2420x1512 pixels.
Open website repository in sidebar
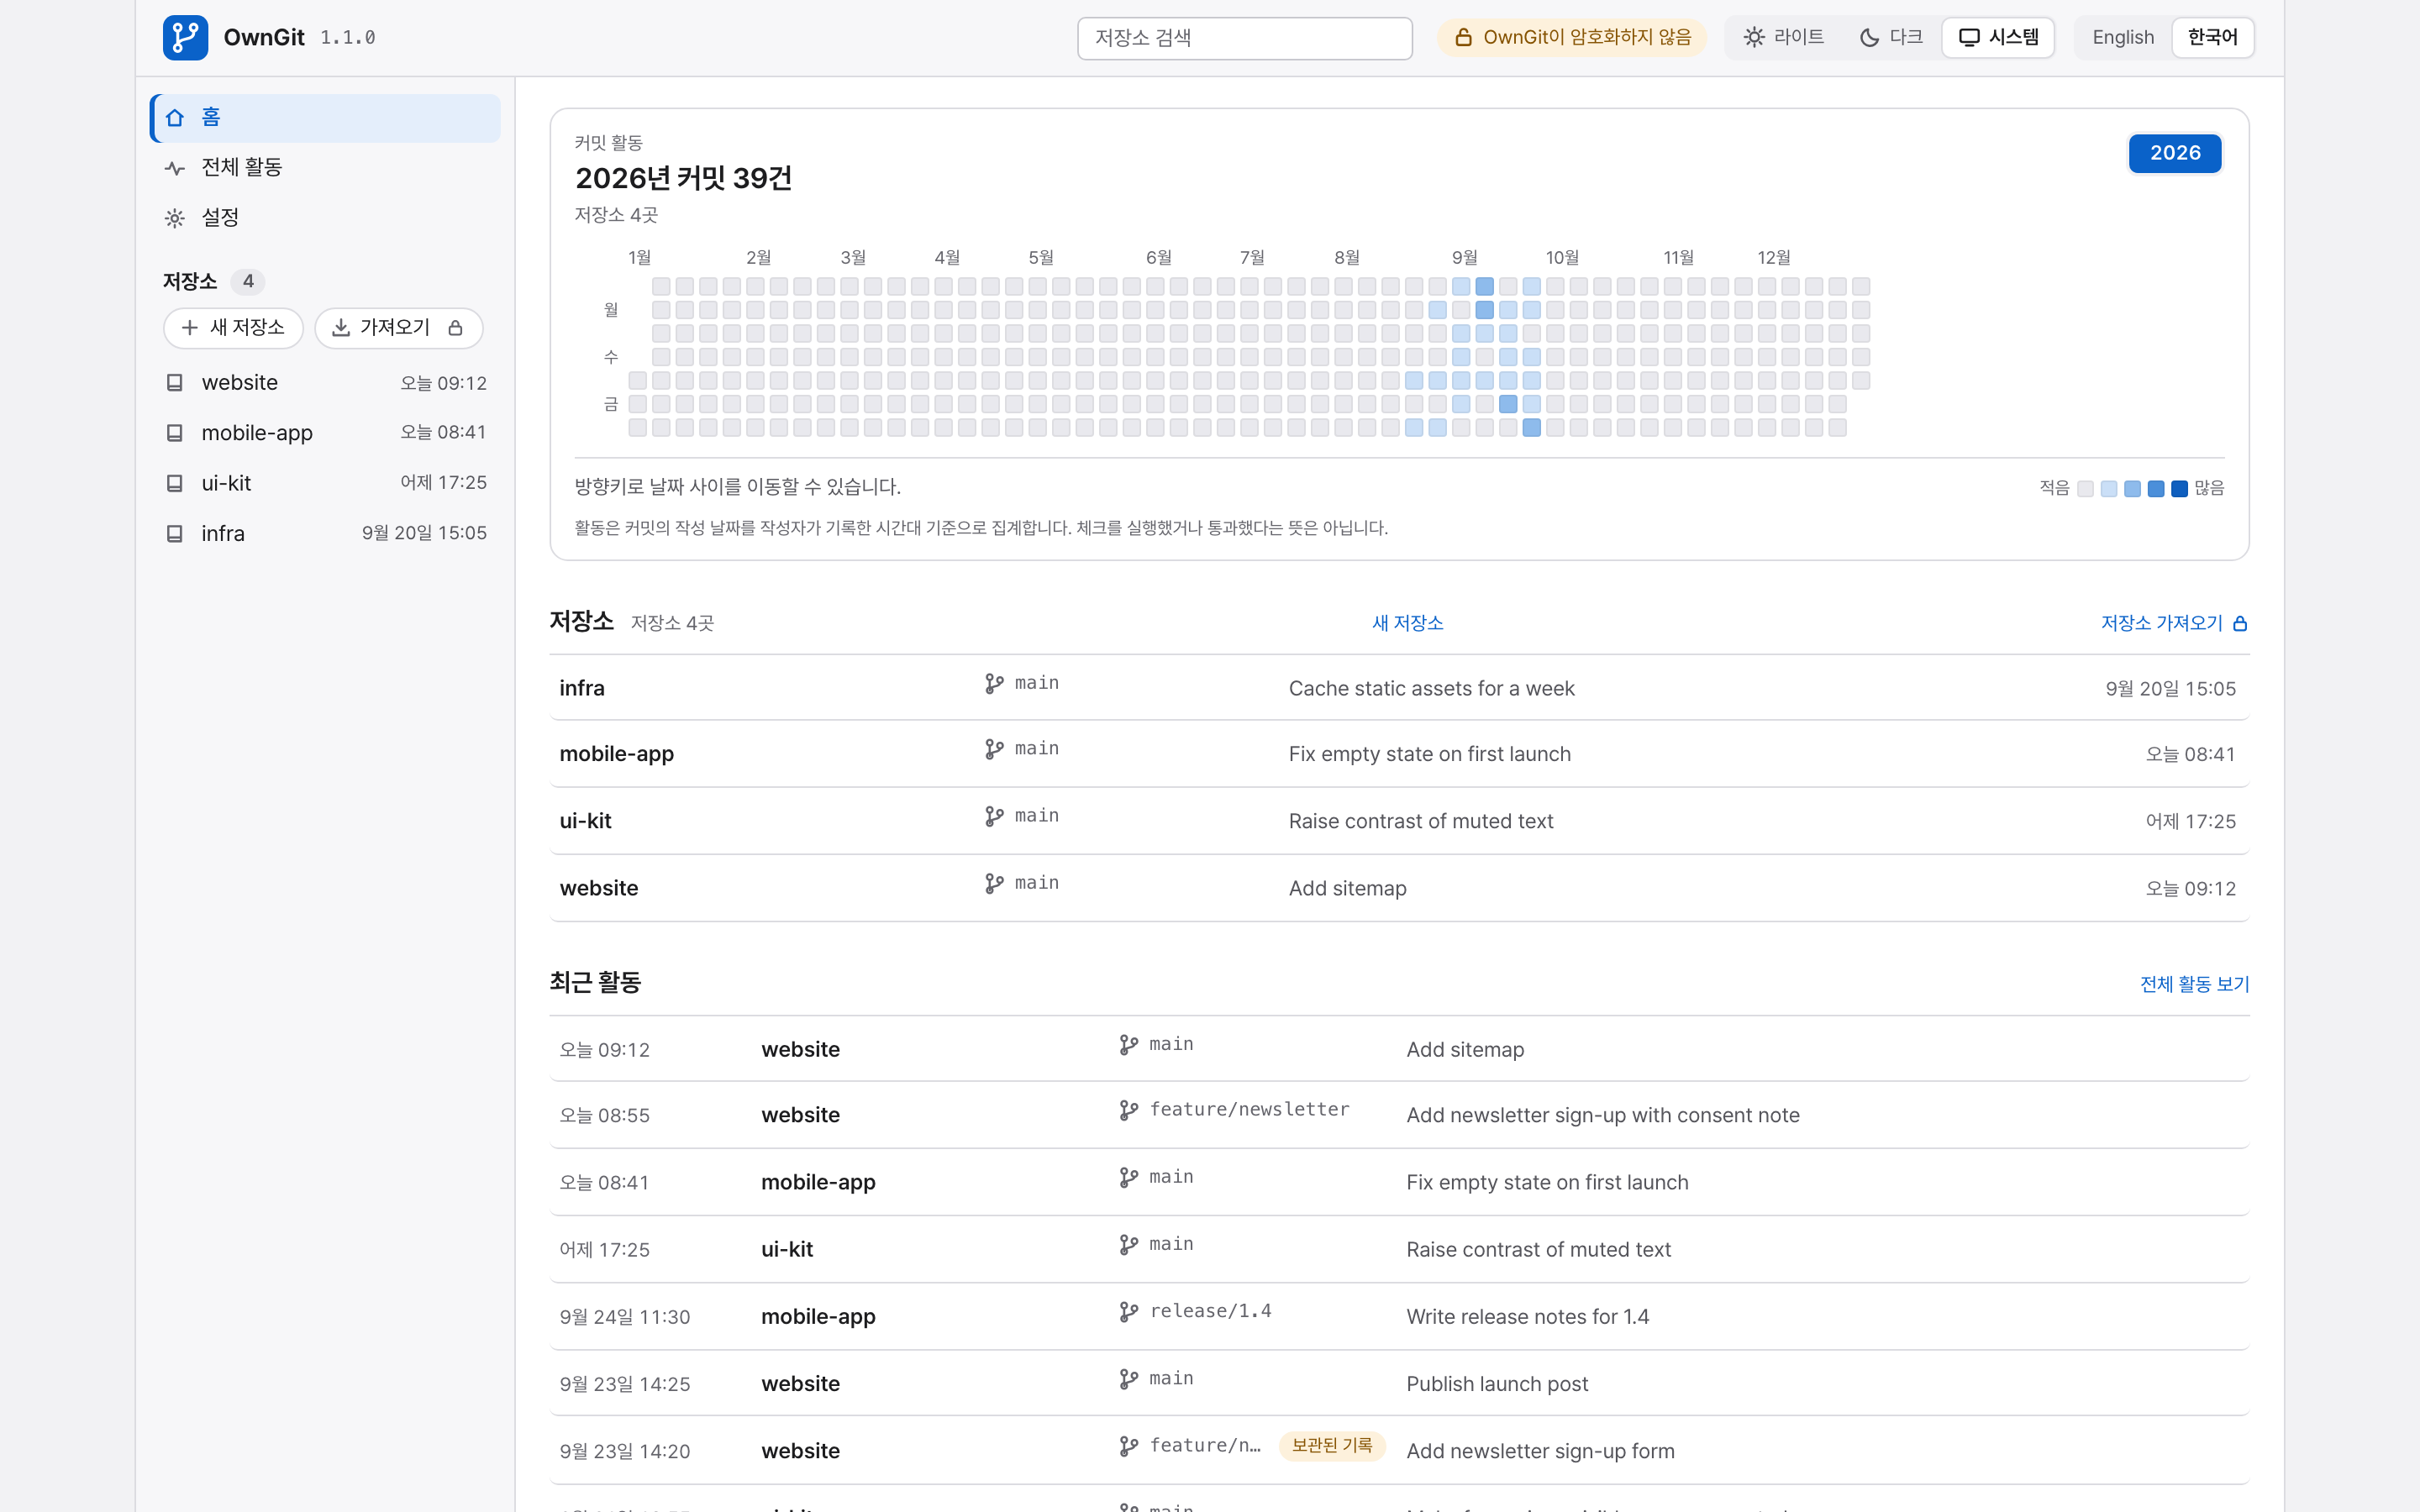click(326, 383)
